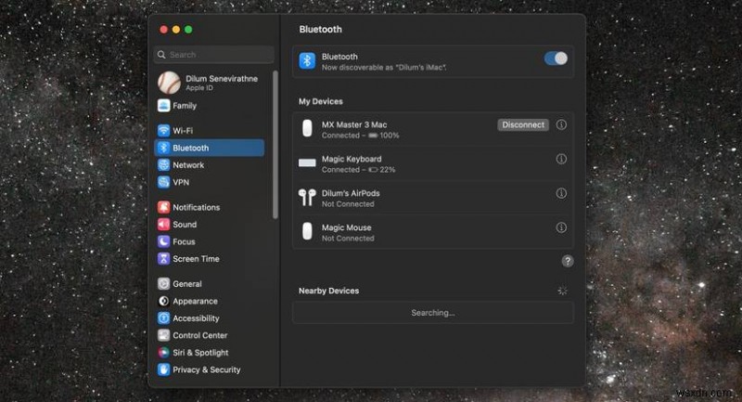Select Magic Mouse device name
This screenshot has width=742, height=402.
point(346,227)
